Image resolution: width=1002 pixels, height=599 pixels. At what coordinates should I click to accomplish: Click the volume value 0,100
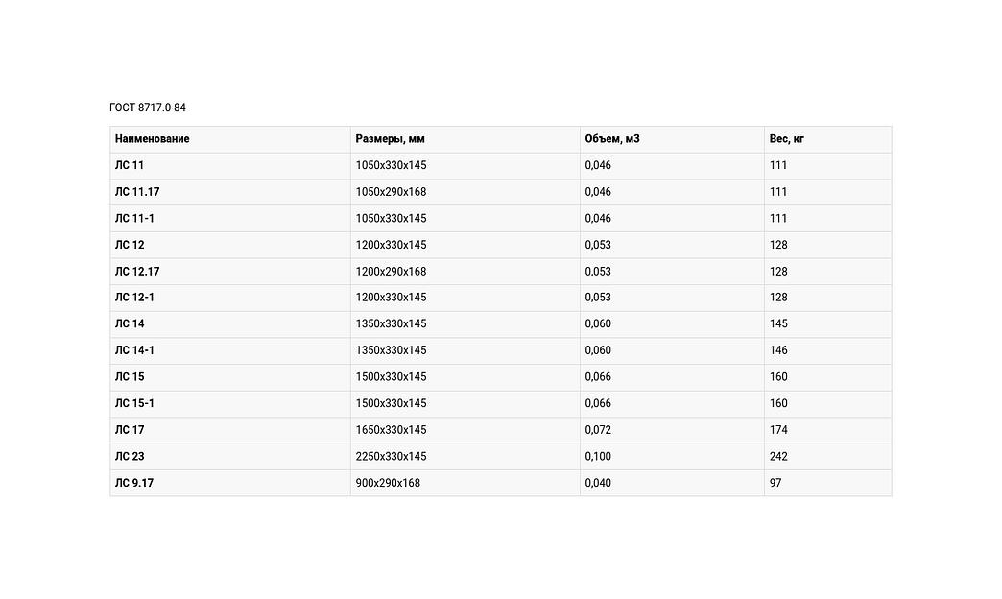coord(598,456)
